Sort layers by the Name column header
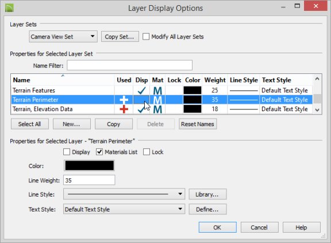The width and height of the screenshot is (331, 243). tap(21, 80)
